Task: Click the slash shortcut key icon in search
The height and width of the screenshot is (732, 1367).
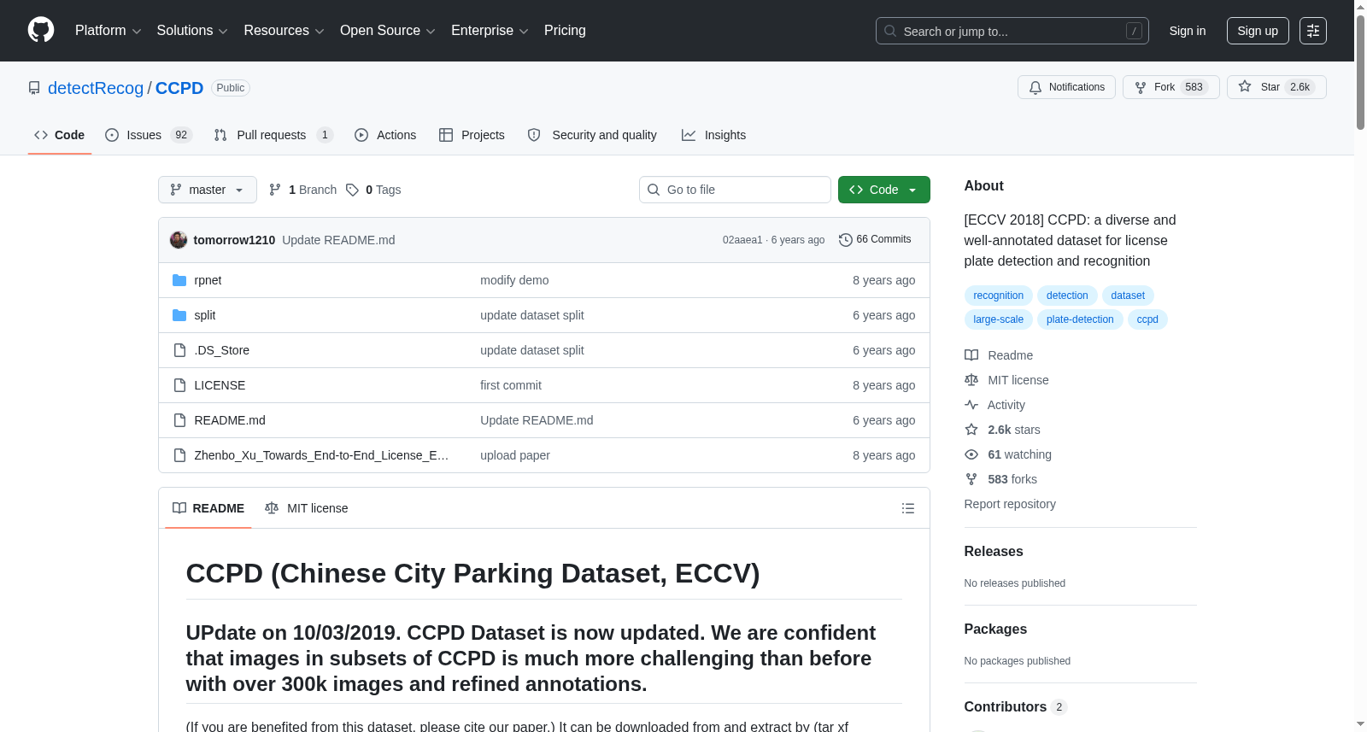Action: [1134, 31]
